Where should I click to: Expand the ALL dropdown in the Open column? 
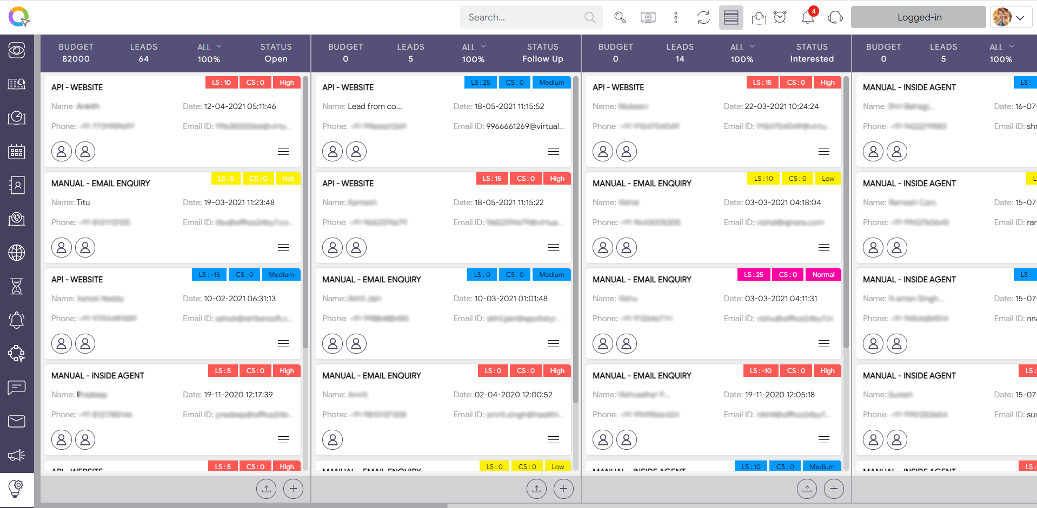tap(209, 47)
